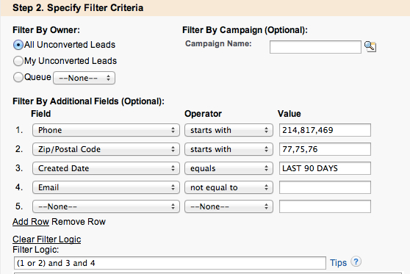Open the not equal to operator dropdown
The image size is (410, 274).
click(229, 187)
